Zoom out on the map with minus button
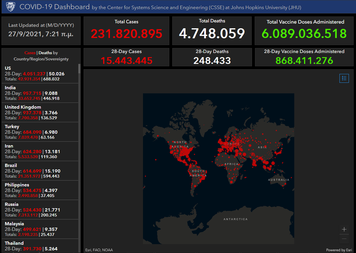 click(344, 239)
